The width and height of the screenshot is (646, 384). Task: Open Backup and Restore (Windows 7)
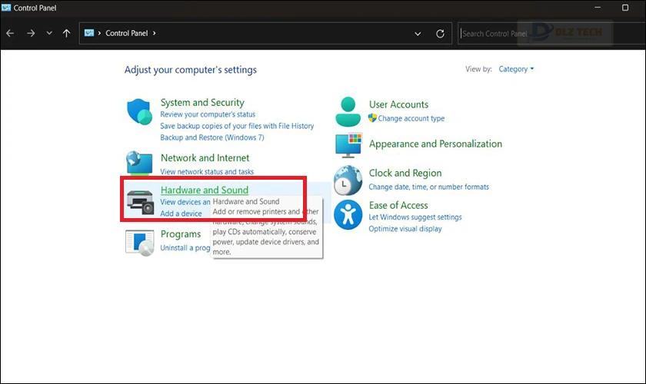tap(212, 137)
